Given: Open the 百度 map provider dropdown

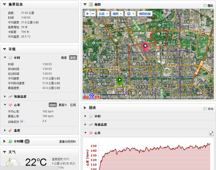Looking at the screenshot, I should point(103,14).
